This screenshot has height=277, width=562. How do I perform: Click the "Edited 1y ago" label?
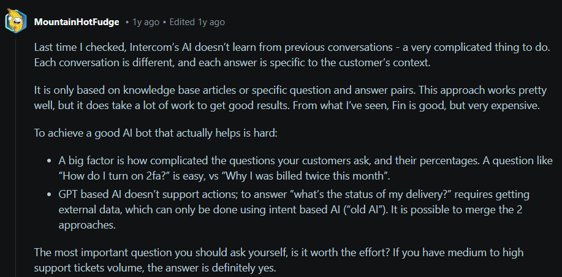coord(197,22)
